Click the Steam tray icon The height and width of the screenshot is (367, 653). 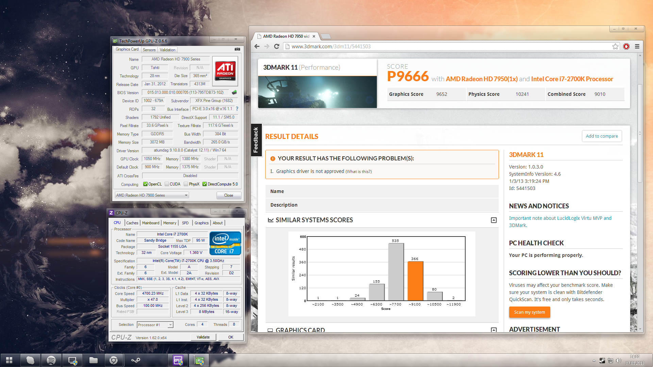point(602,361)
